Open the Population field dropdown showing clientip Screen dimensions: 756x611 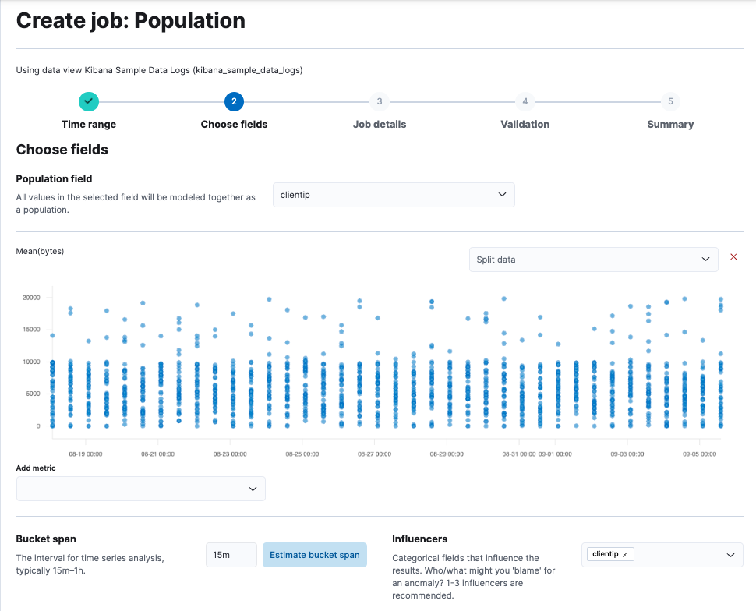(x=393, y=194)
